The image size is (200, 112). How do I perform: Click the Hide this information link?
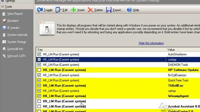tap(151, 43)
